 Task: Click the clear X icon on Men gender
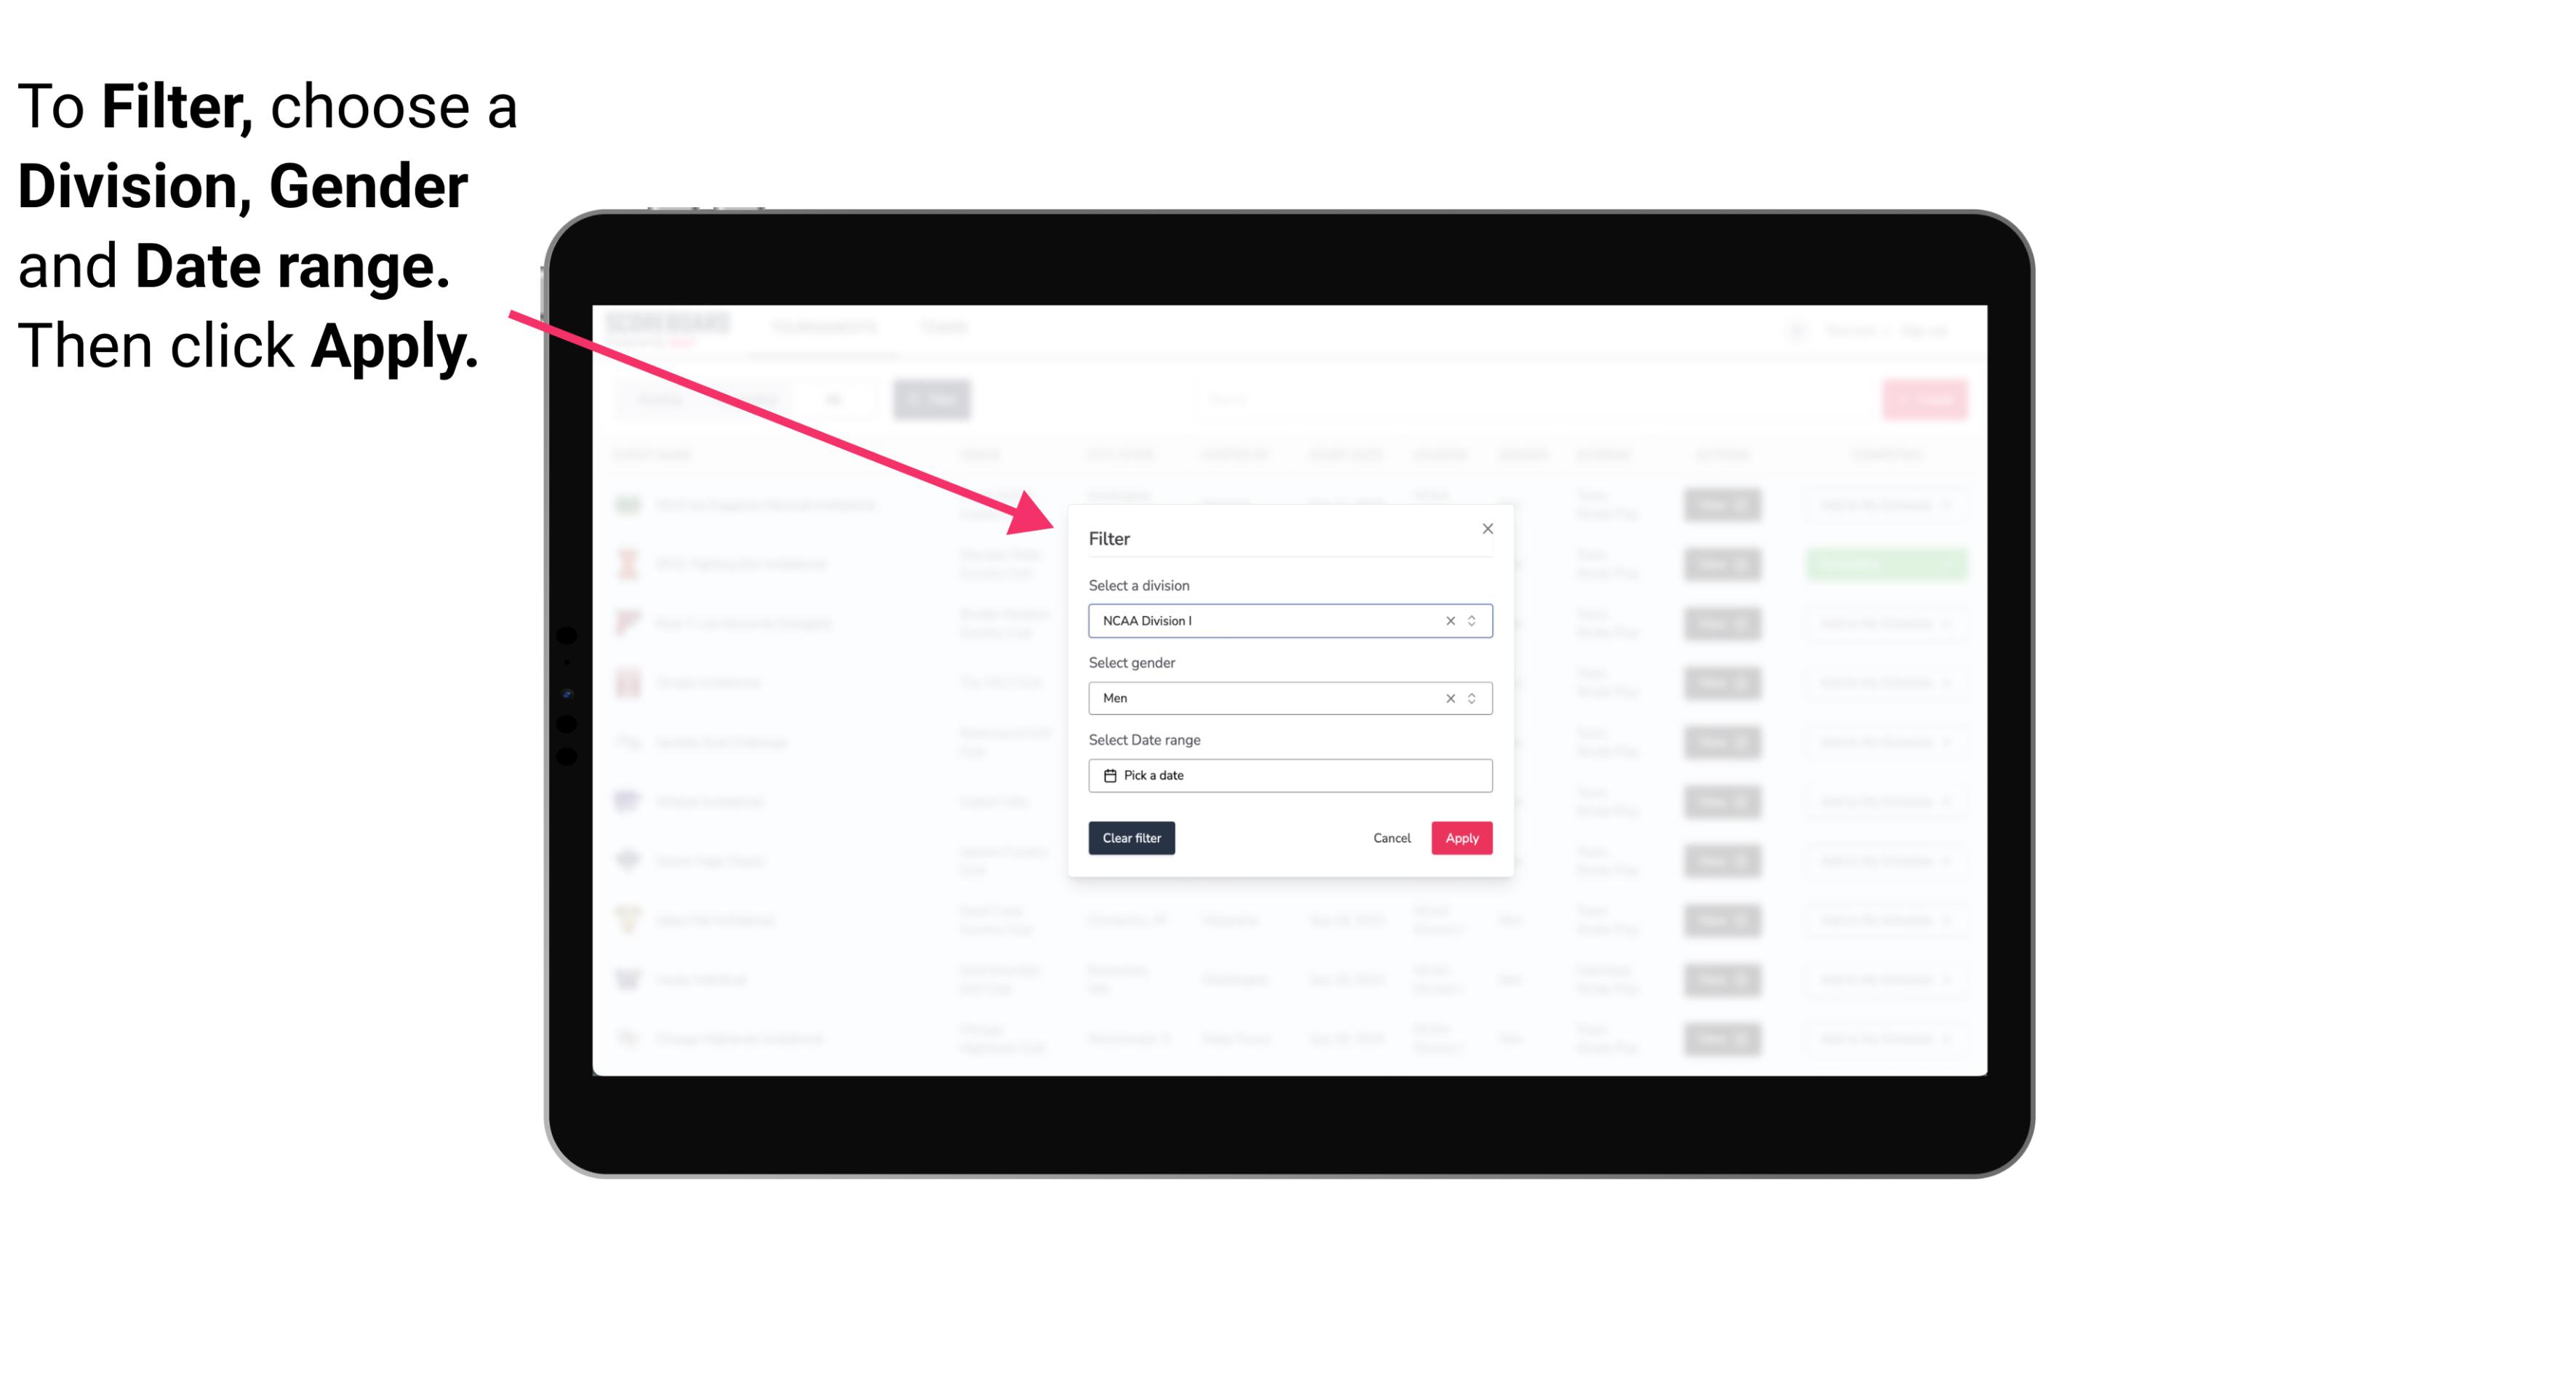coord(1449,698)
